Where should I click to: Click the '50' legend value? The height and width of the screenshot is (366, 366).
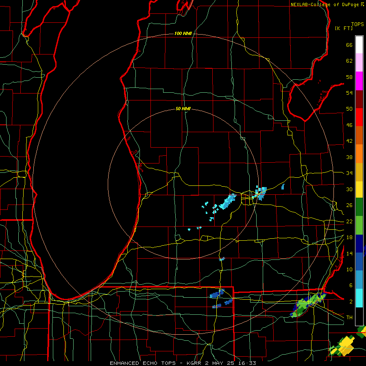click(x=349, y=109)
